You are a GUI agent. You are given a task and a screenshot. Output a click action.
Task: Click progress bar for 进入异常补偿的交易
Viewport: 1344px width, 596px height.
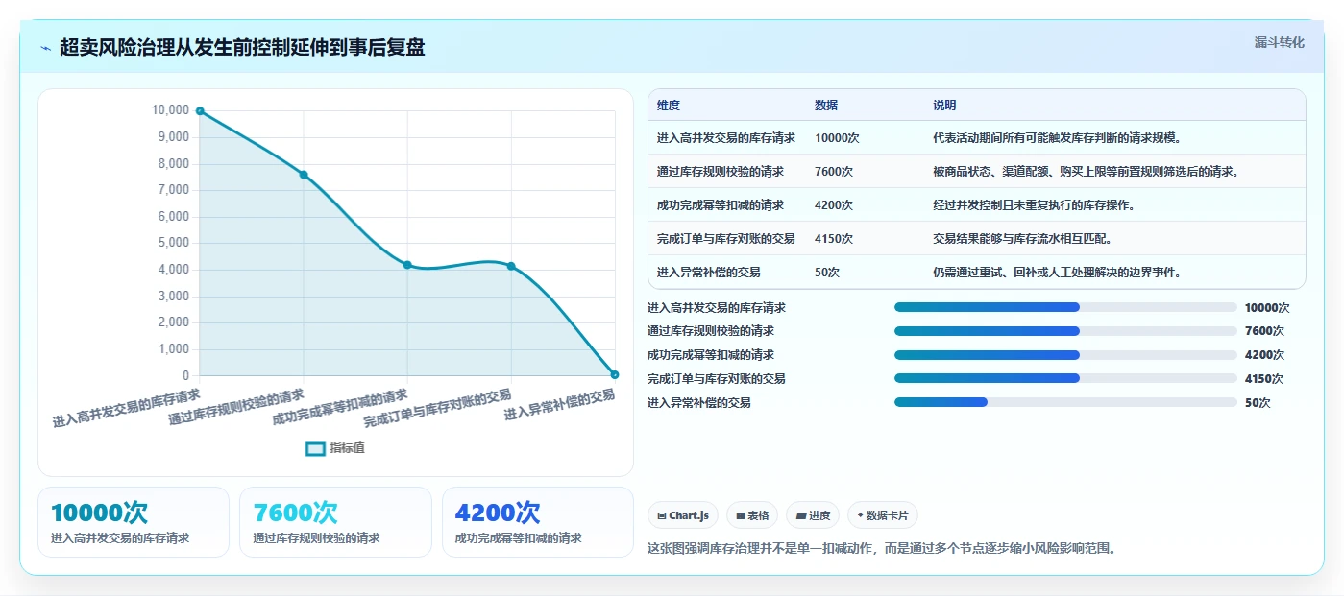pos(1065,402)
